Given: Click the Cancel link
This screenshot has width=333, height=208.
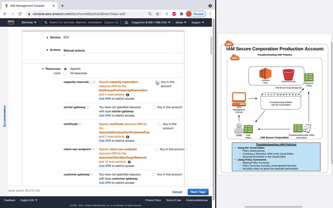Looking at the screenshot, I should (177, 192).
